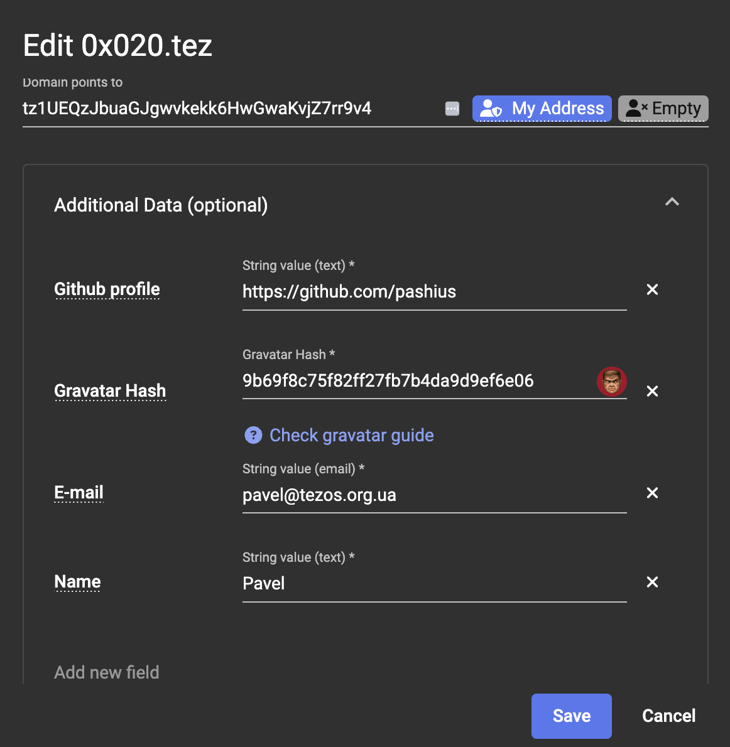Click the gravatar avatar thumbnail
The height and width of the screenshot is (747, 730).
(611, 381)
